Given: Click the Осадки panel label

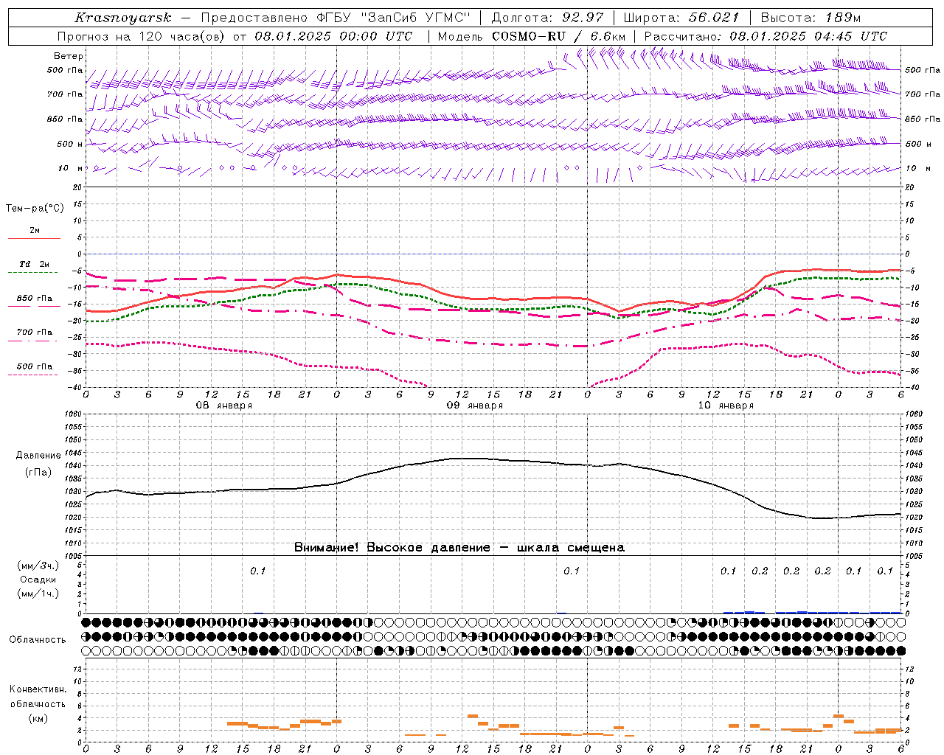Looking at the screenshot, I should click(x=38, y=580).
